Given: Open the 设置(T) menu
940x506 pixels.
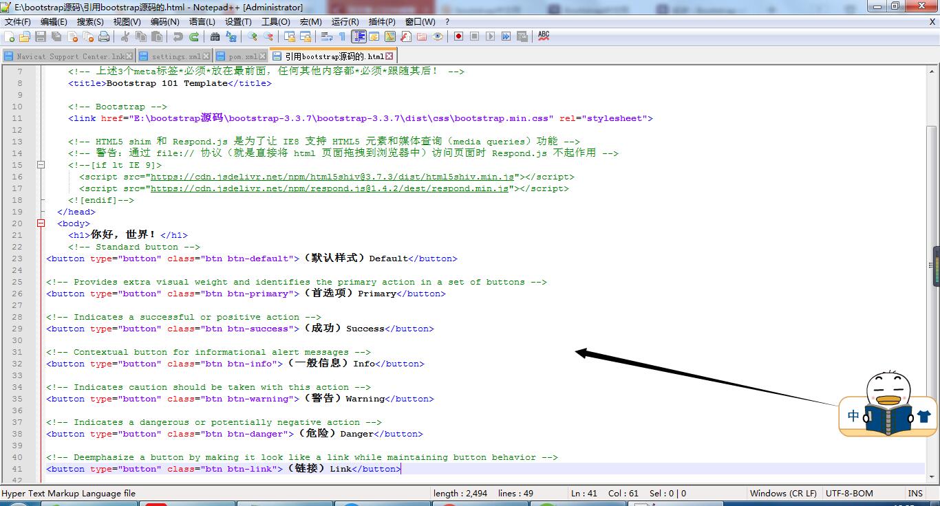Looking at the screenshot, I should pyautogui.click(x=238, y=22).
